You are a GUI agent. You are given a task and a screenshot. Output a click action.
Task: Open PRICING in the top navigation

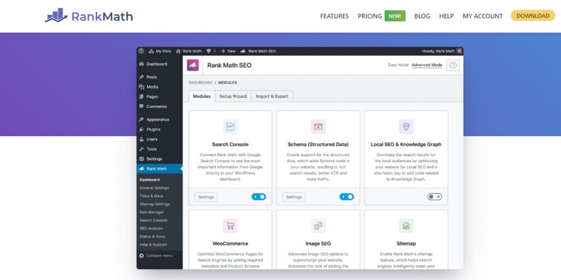[370, 16]
